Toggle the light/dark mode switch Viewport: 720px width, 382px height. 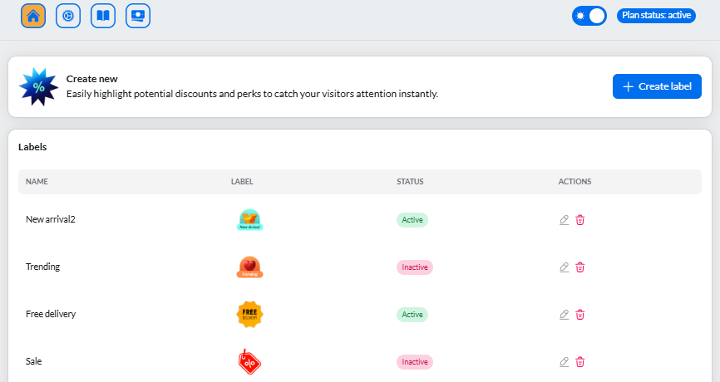coord(589,16)
